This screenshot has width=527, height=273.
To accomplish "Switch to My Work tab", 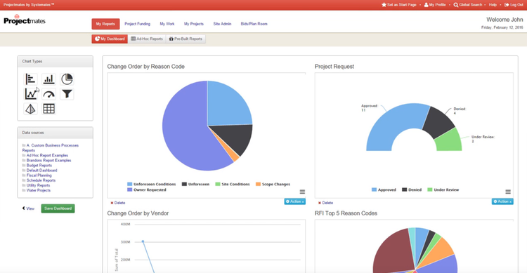I will pos(167,24).
